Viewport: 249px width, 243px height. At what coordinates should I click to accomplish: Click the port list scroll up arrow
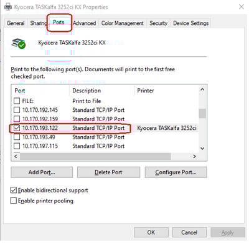pos(202,89)
